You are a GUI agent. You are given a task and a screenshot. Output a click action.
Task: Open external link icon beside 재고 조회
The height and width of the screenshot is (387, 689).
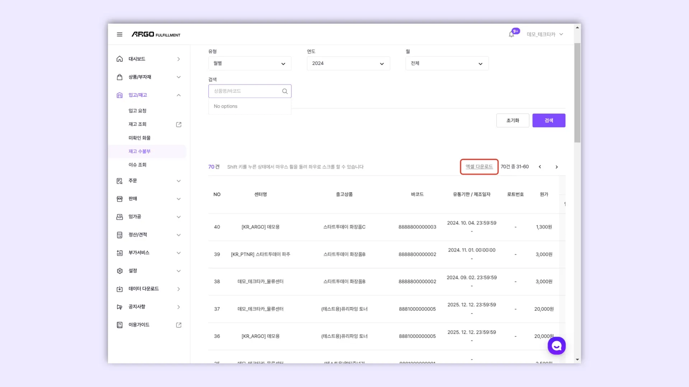[179, 124]
